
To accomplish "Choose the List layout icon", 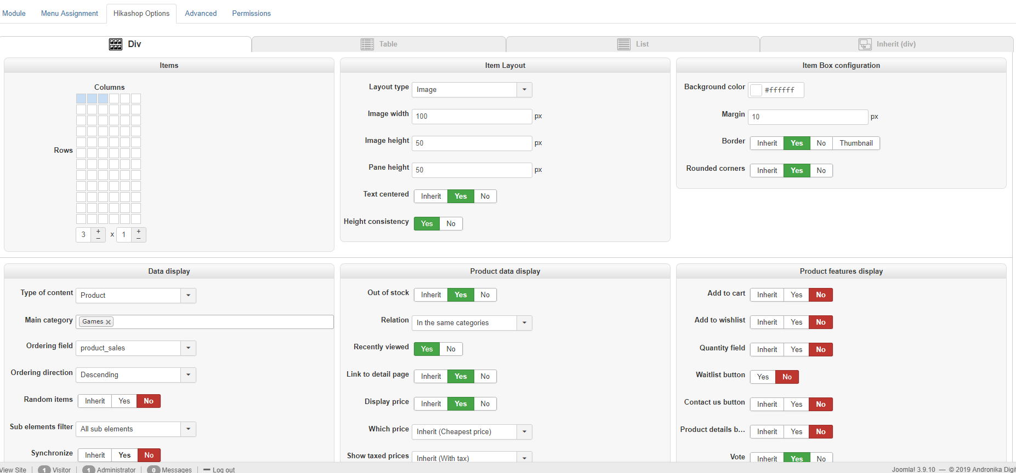I will (x=624, y=44).
